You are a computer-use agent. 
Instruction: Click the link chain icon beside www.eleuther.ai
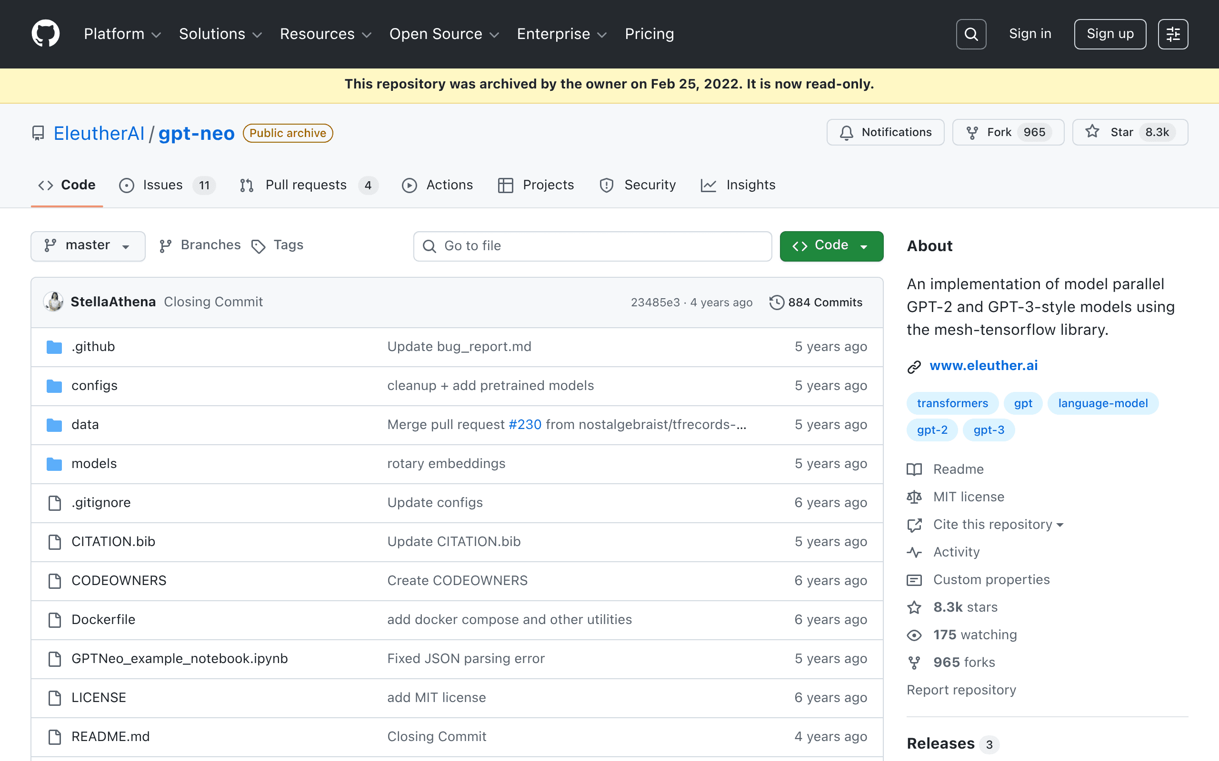pyautogui.click(x=914, y=367)
